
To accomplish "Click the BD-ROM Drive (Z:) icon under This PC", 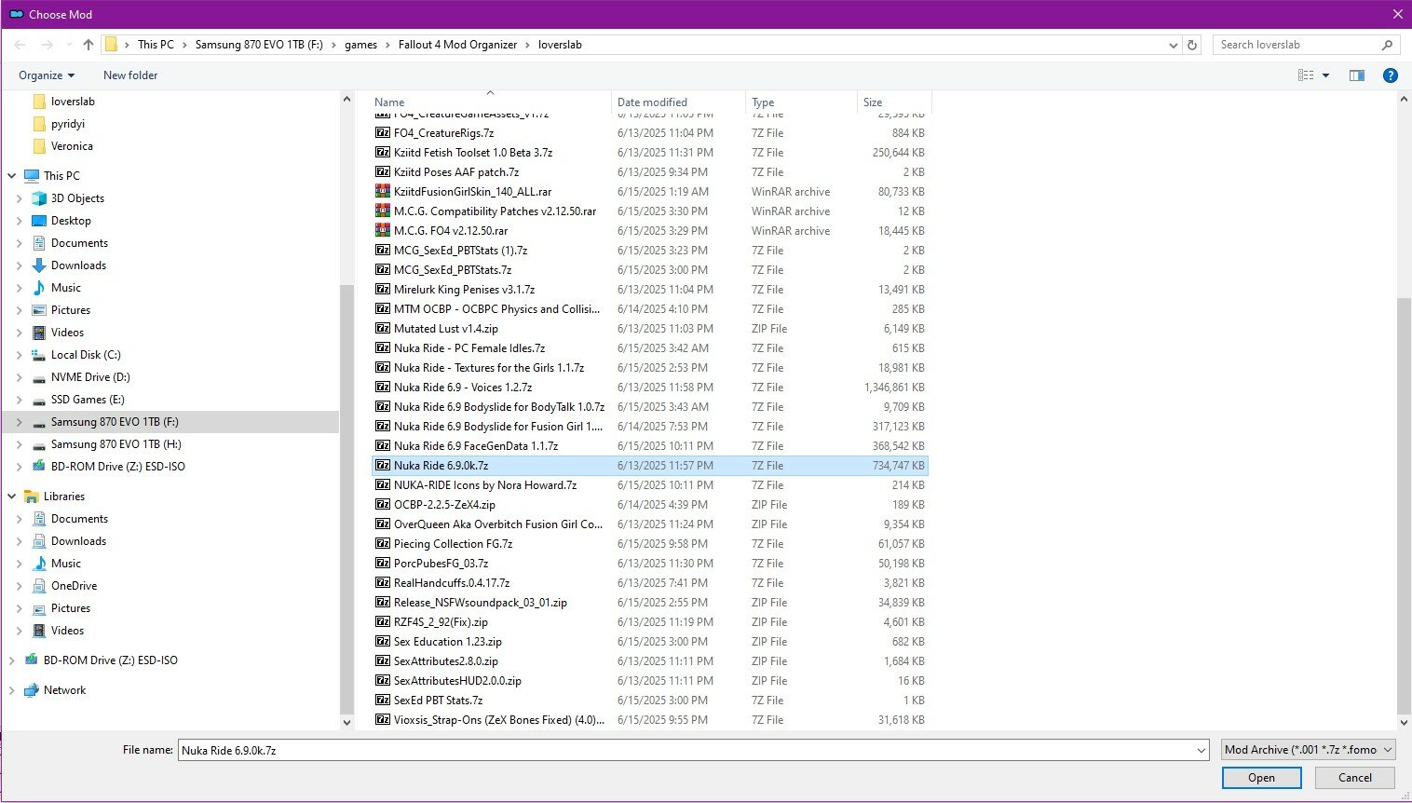I will tap(39, 467).
